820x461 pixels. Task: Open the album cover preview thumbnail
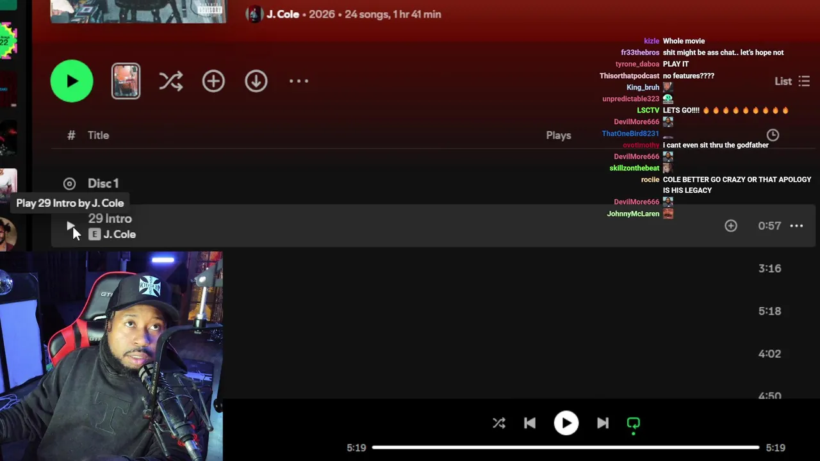(126, 81)
